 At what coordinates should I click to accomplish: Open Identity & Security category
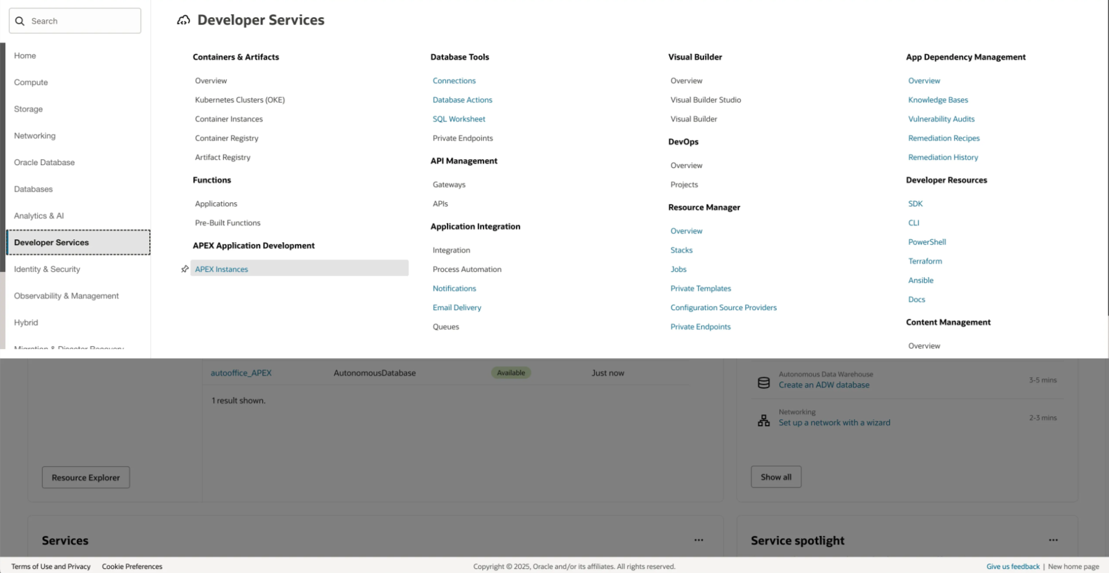[x=47, y=269]
